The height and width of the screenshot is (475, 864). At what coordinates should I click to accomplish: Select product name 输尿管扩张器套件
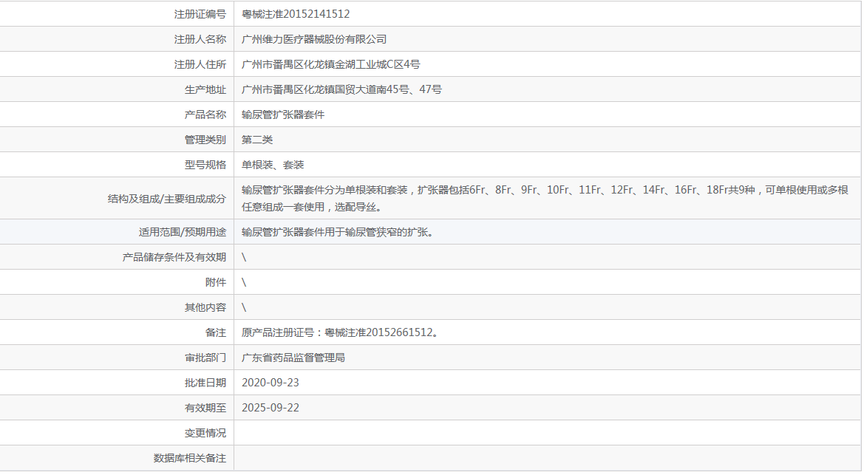pos(283,115)
